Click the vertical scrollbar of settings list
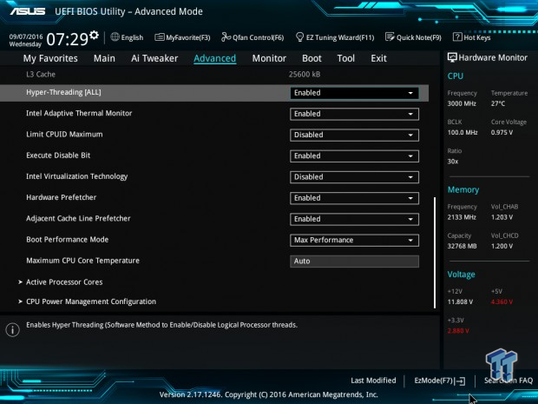This screenshot has height=404, width=538. 435,253
